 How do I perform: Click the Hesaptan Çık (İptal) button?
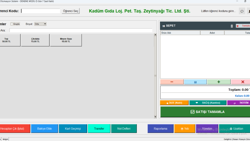[x=15, y=128]
